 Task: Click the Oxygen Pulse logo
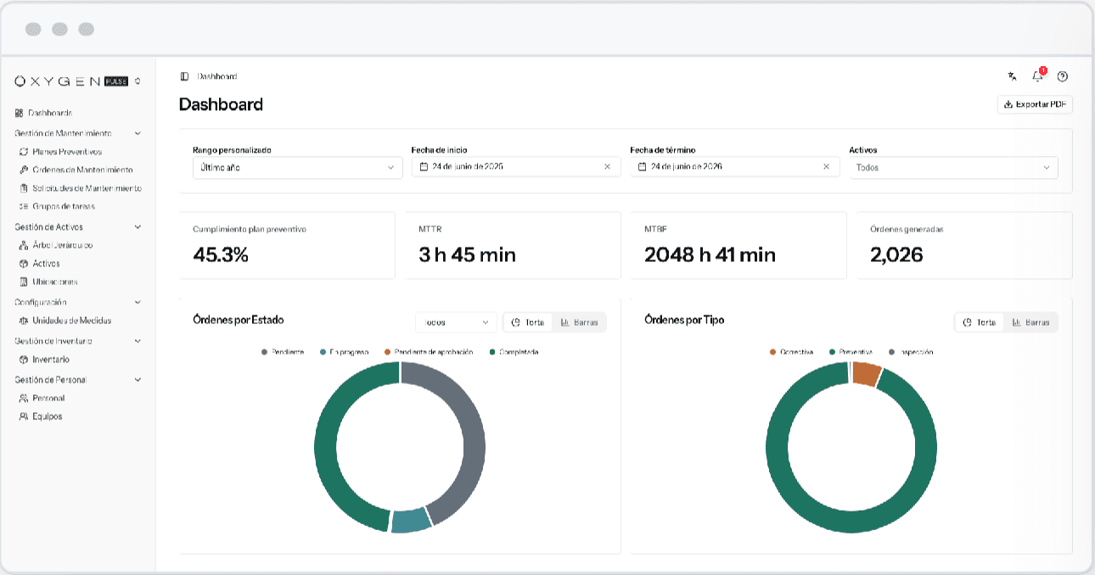[72, 81]
